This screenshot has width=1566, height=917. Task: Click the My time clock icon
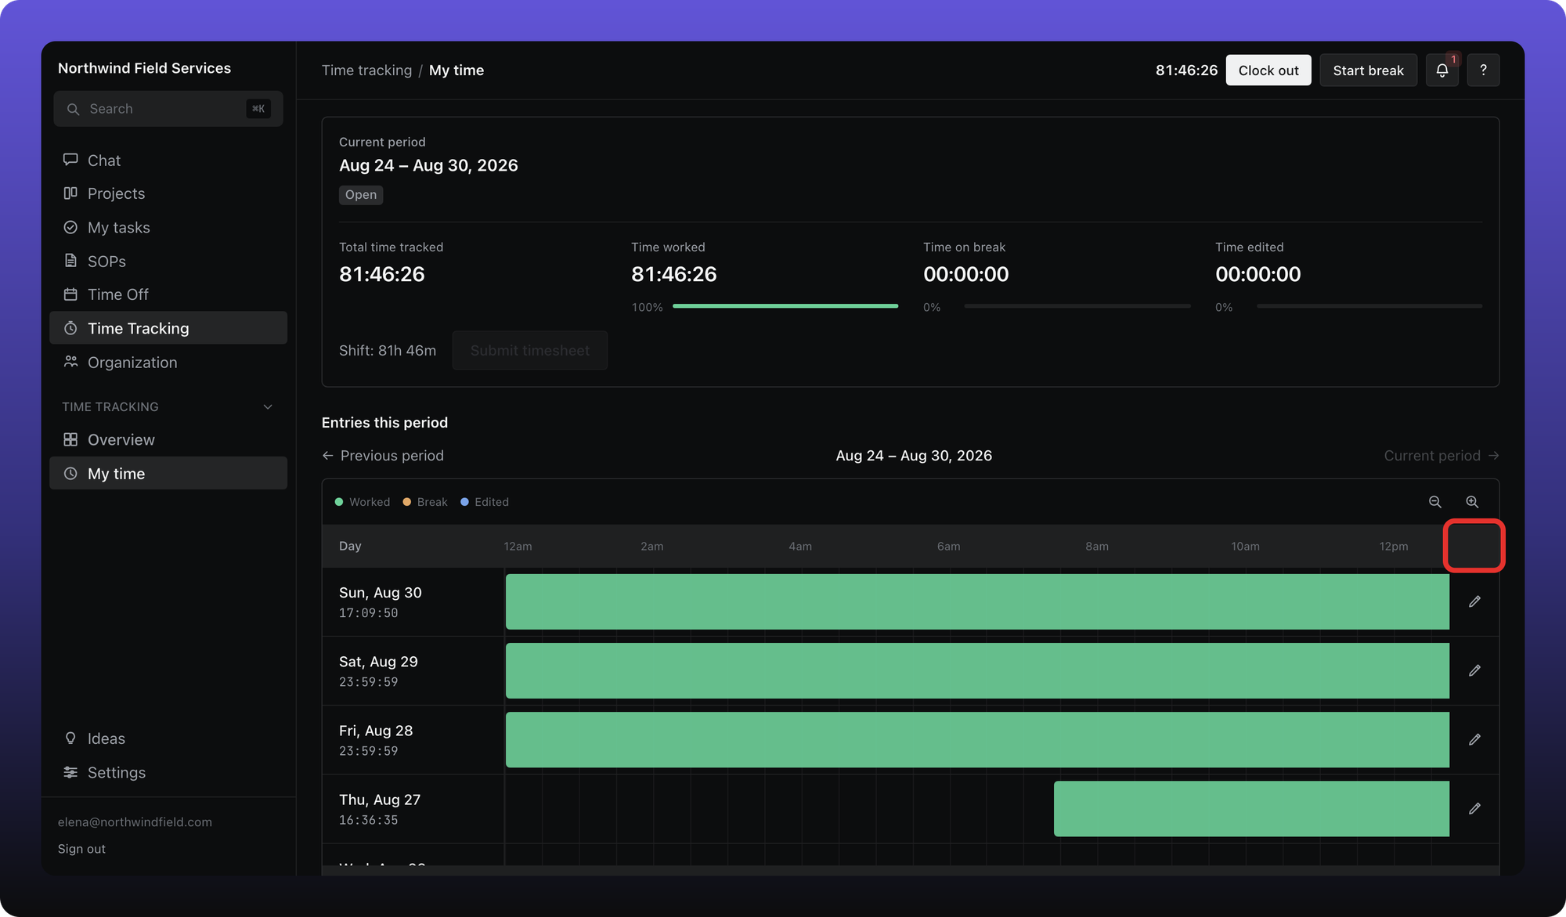pyautogui.click(x=70, y=474)
